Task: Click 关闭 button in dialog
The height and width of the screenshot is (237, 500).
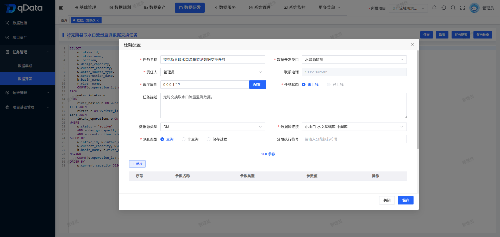Action: pos(387,200)
